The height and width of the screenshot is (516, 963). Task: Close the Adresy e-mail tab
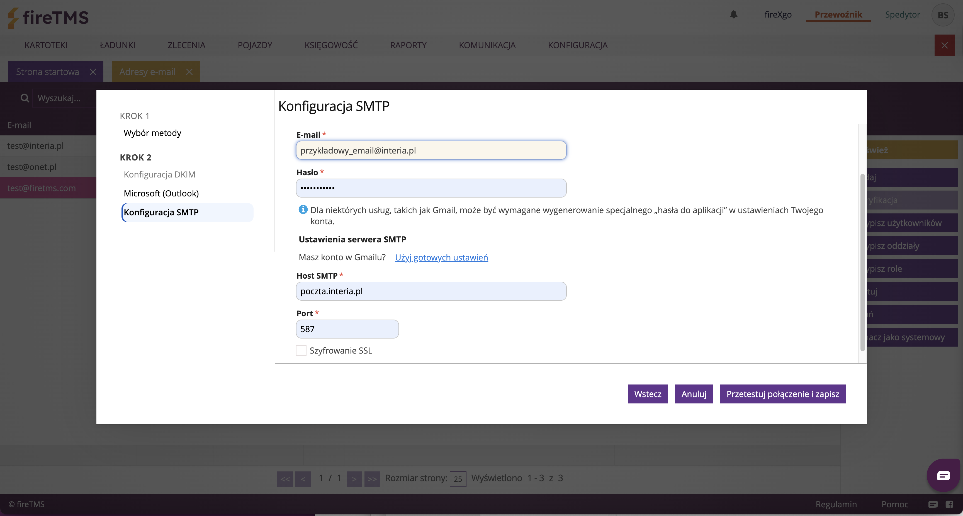pos(189,72)
